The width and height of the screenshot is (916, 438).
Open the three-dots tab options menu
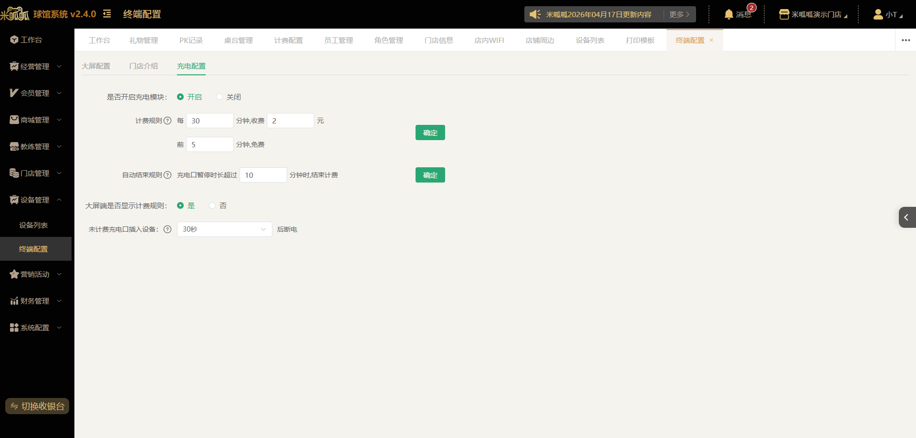click(906, 40)
